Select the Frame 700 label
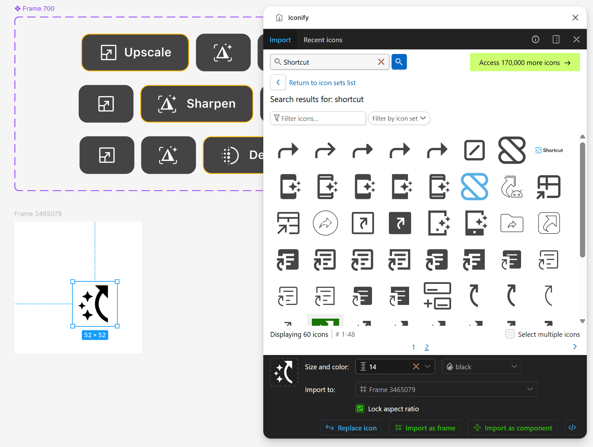 38,8
